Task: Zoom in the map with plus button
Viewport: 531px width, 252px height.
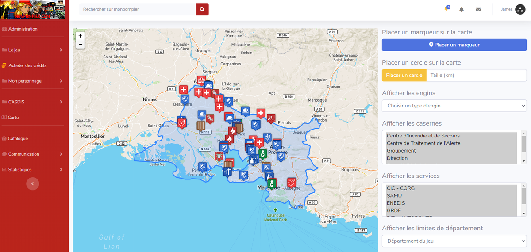Action: coord(80,36)
